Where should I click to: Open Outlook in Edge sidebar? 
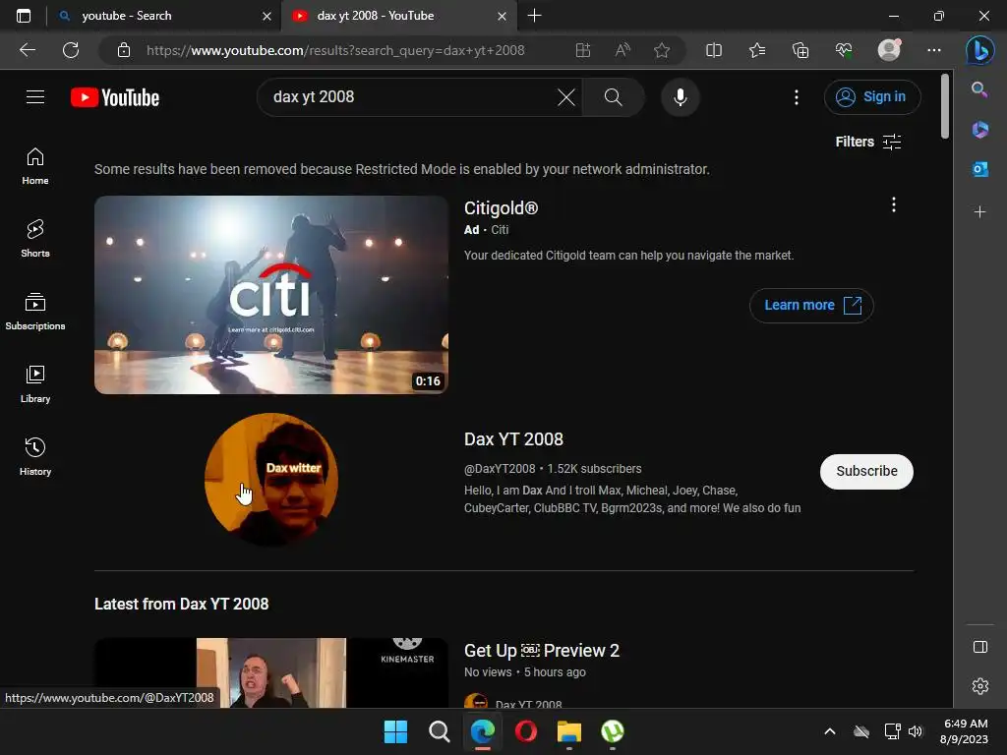[979, 169]
